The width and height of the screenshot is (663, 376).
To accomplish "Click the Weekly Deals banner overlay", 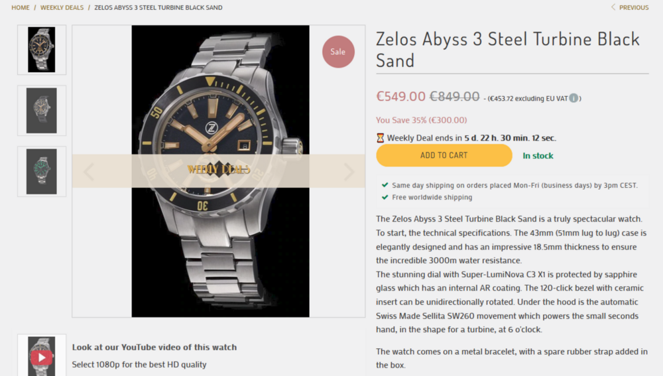I will coord(219,170).
